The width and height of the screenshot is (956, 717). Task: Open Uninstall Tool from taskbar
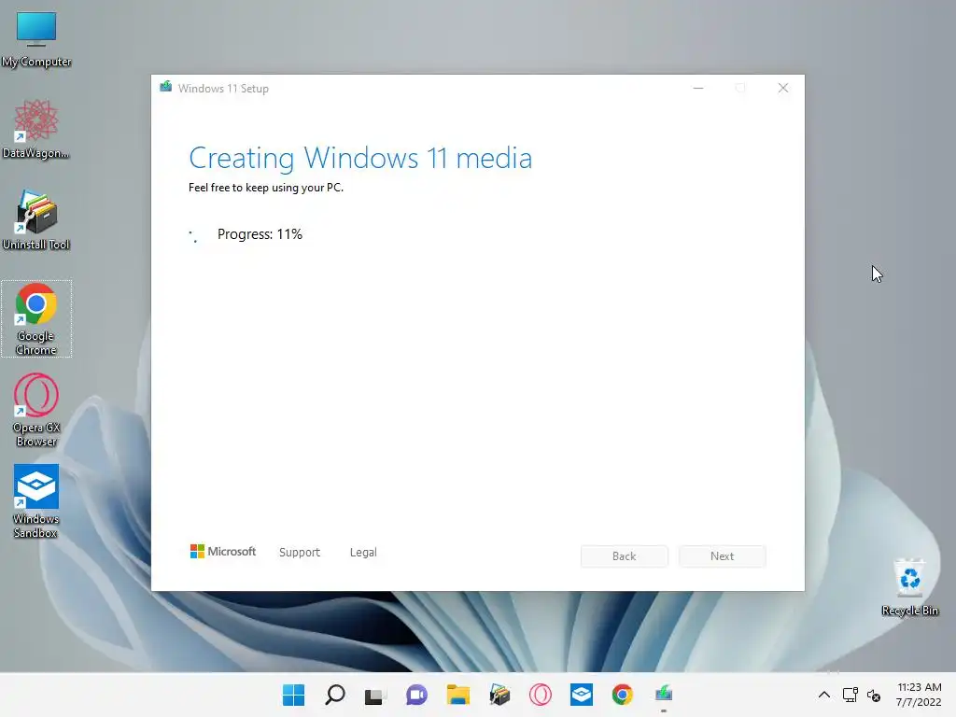coord(499,695)
